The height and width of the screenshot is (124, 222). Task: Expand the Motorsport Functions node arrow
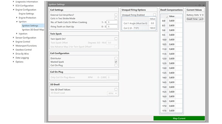14,46
